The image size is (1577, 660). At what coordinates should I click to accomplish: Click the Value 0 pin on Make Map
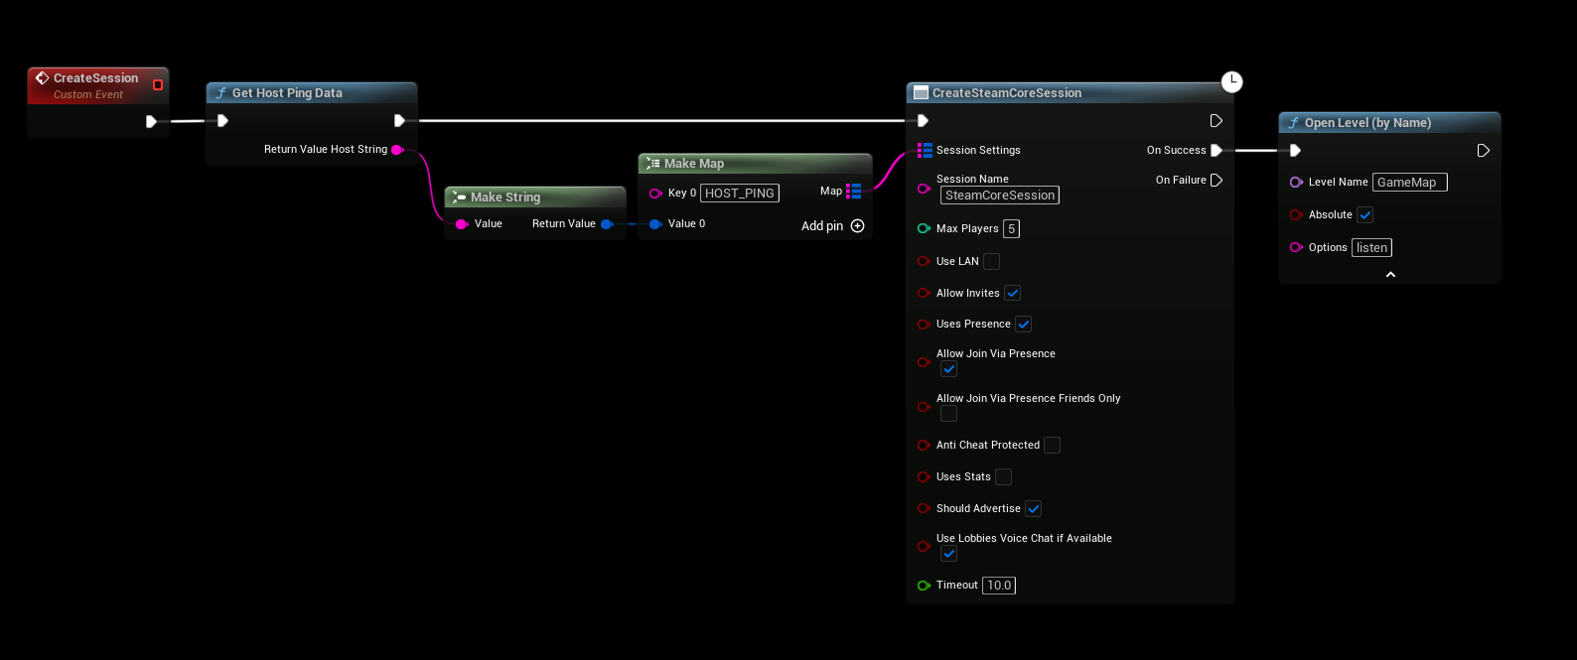click(x=655, y=224)
